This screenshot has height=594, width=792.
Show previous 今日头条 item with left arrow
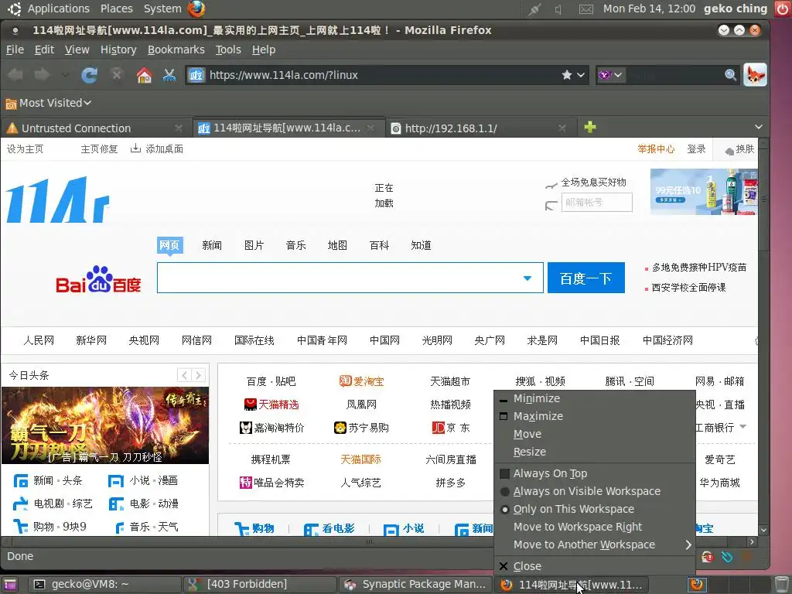[184, 375]
